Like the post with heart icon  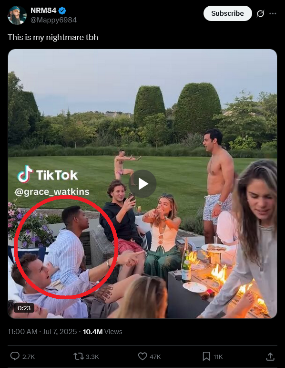[142, 356]
